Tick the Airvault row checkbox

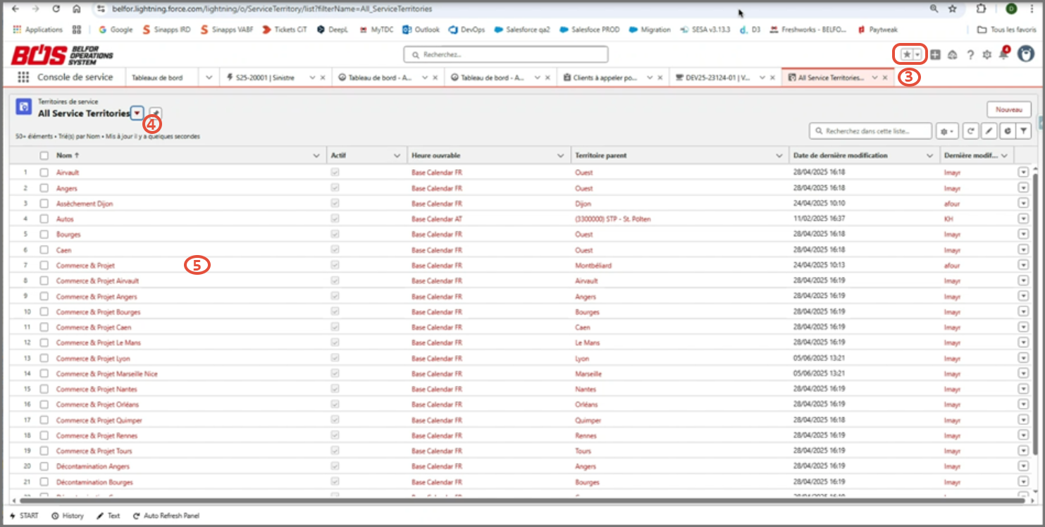click(44, 173)
